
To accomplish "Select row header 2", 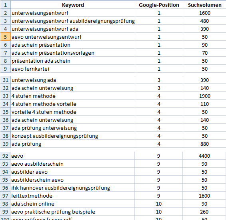I will tap(5, 13).
